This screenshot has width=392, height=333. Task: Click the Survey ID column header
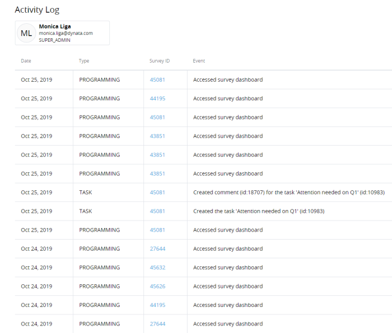(x=160, y=61)
